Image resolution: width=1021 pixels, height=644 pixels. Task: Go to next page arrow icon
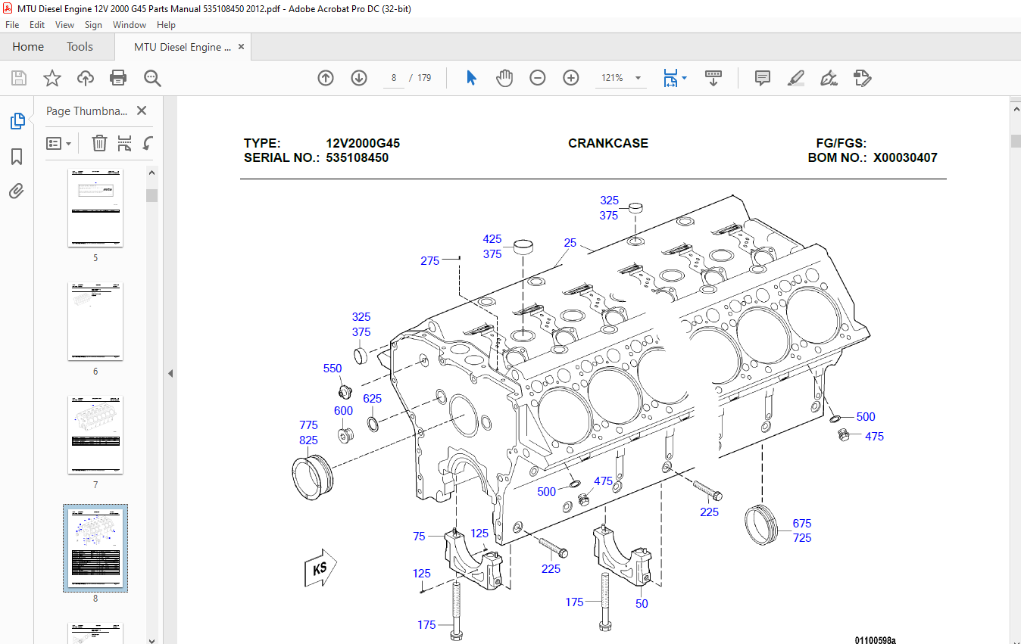pos(359,77)
